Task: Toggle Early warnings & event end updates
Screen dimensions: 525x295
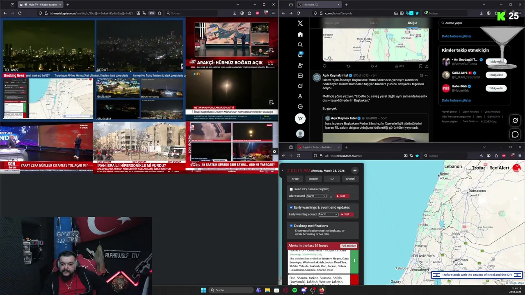Action: pyautogui.click(x=291, y=207)
